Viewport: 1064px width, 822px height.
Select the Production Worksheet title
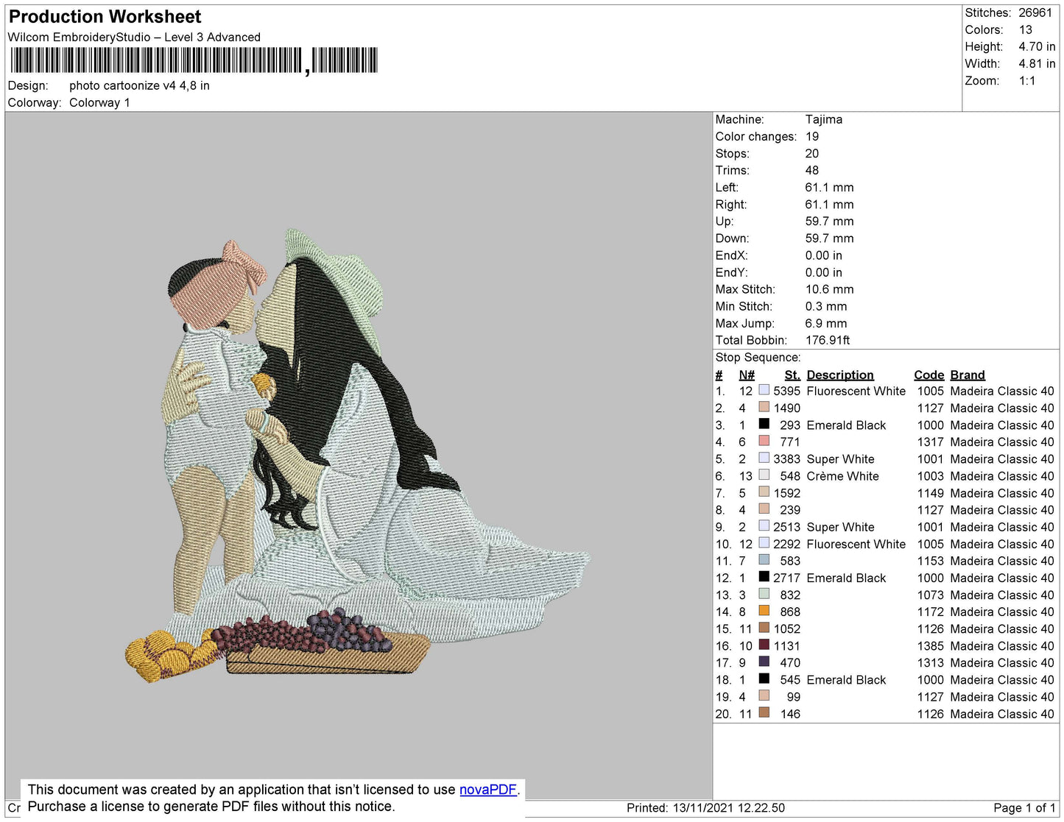tap(105, 17)
